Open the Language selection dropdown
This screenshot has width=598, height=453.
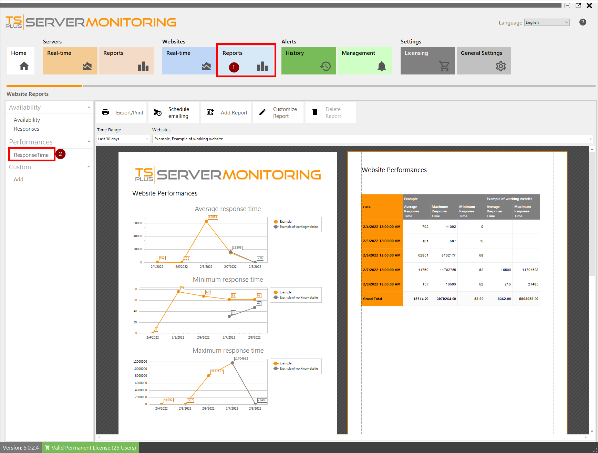[x=546, y=22]
